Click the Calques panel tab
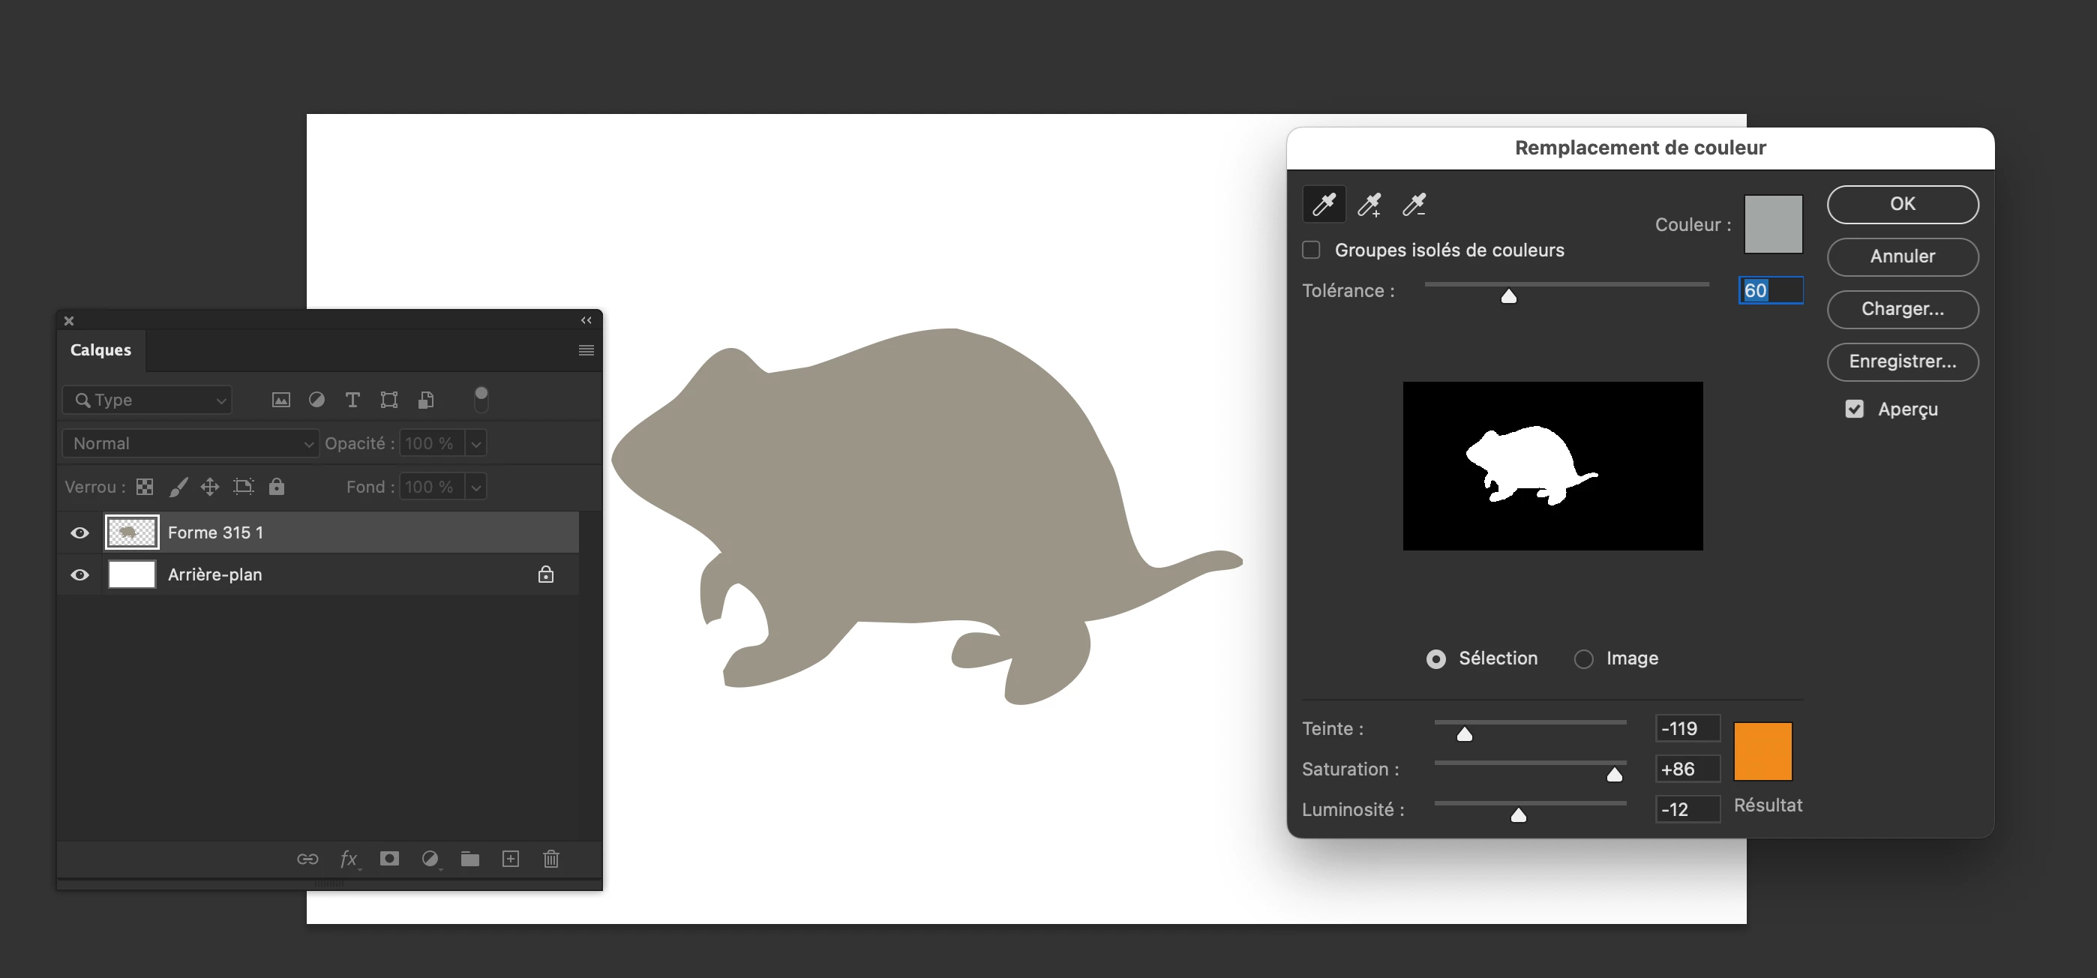The image size is (2097, 978). tap(101, 350)
